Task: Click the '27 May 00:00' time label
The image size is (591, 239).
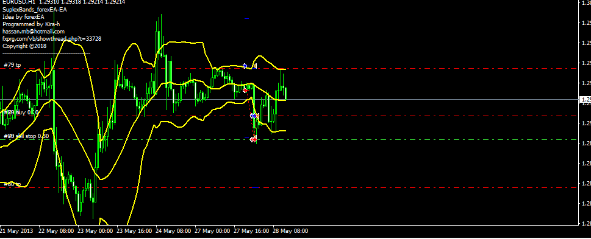Action: point(213,230)
